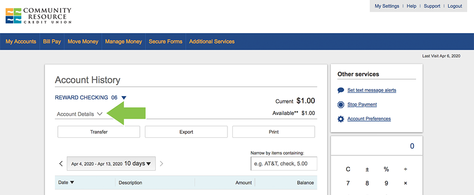
Task: Open the Move Money menu
Action: [83, 42]
